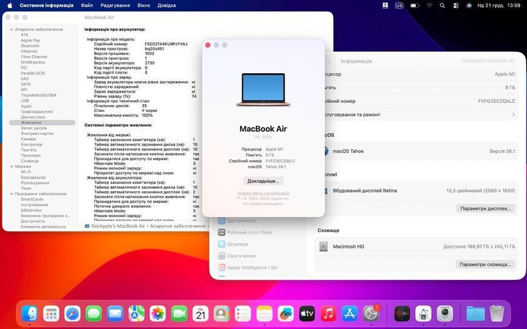Open Calendar showing 21 in Dock
Viewport: 527px width, 329px height.
(201, 314)
